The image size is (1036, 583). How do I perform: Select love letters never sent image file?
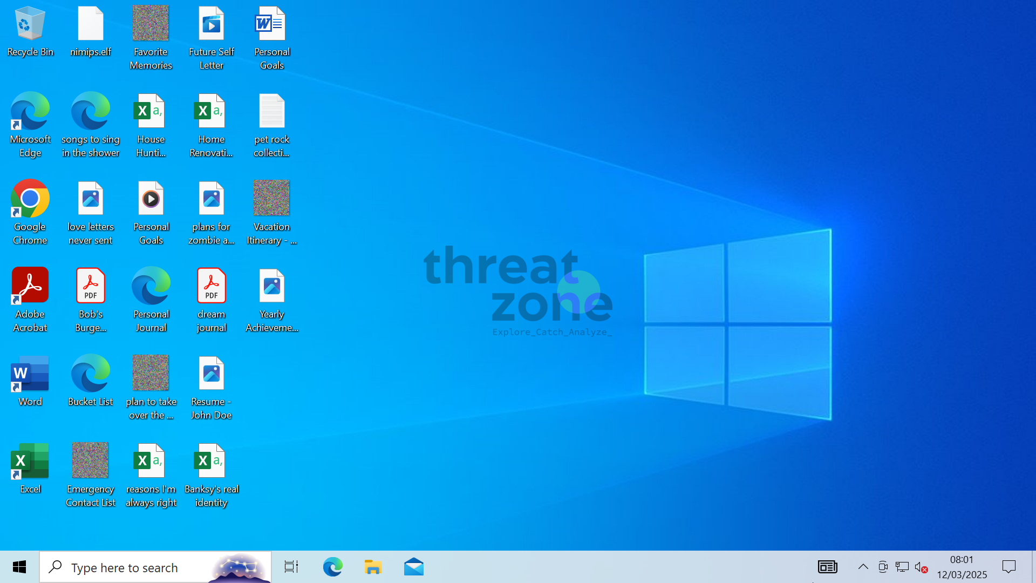point(91,213)
